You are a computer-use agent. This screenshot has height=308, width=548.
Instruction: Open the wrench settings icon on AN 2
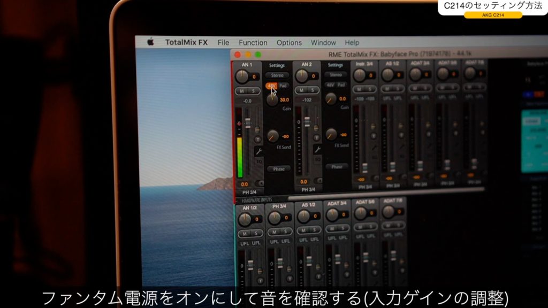click(317, 150)
